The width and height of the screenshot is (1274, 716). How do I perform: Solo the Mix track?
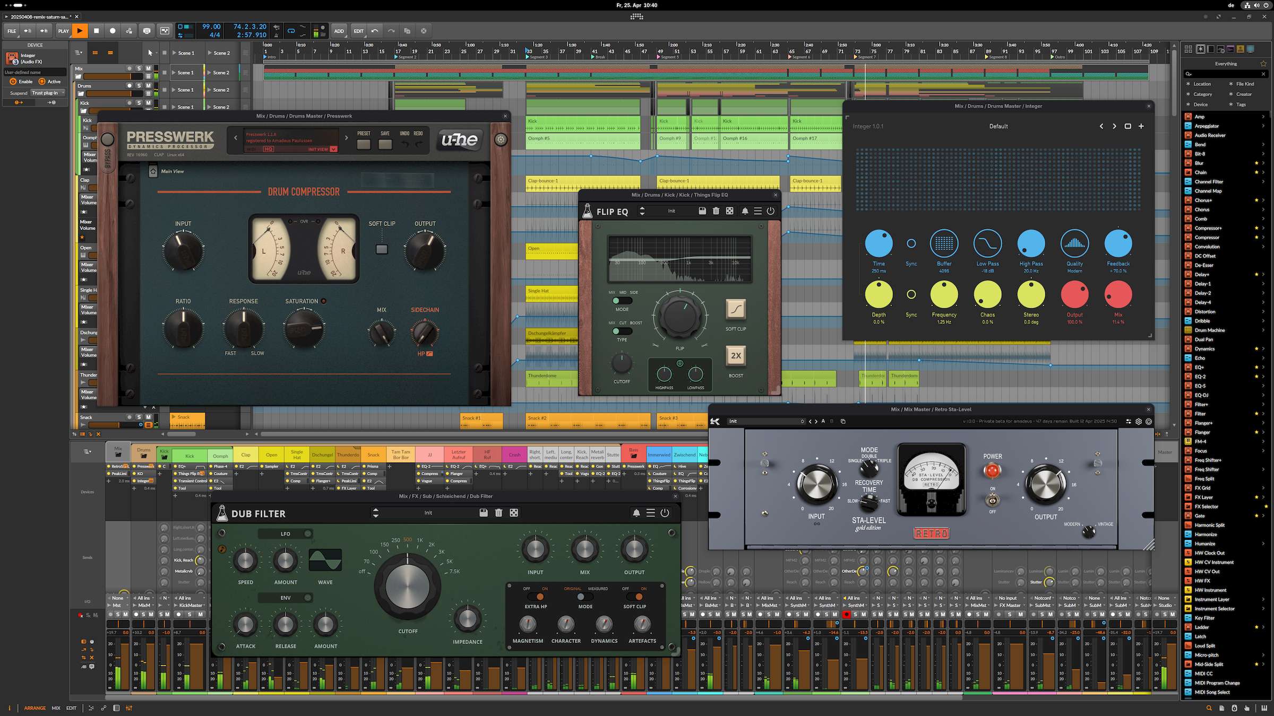point(139,68)
